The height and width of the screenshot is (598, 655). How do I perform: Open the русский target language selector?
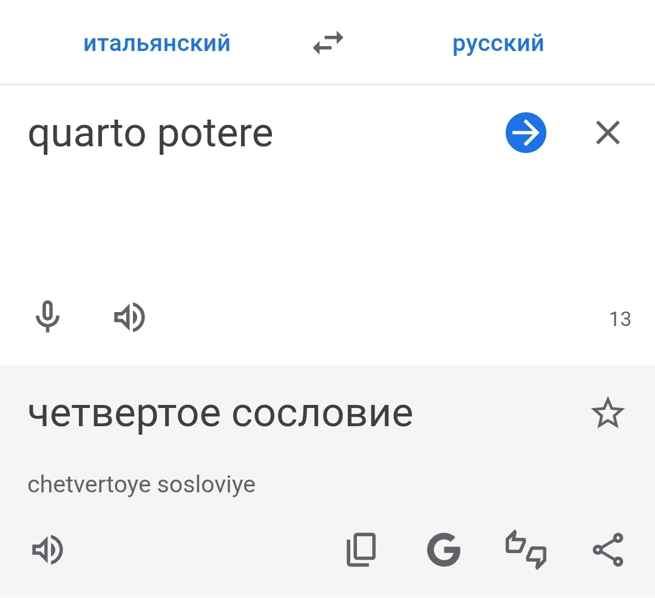click(x=498, y=44)
